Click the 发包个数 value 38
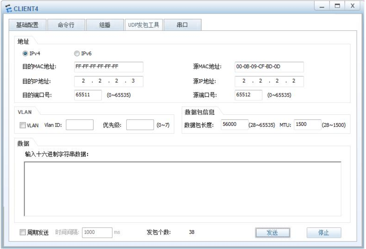The image size is (366, 249). pos(192,232)
